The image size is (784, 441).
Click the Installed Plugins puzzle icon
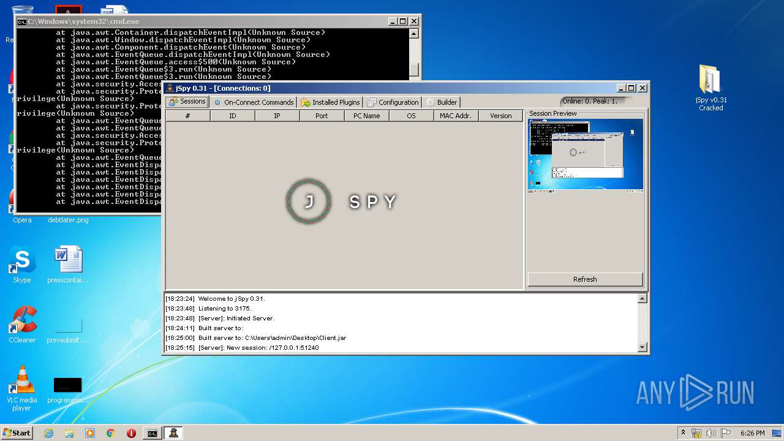point(306,102)
